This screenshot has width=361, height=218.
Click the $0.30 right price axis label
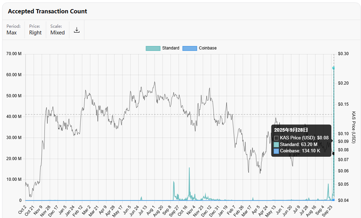[x=343, y=54]
